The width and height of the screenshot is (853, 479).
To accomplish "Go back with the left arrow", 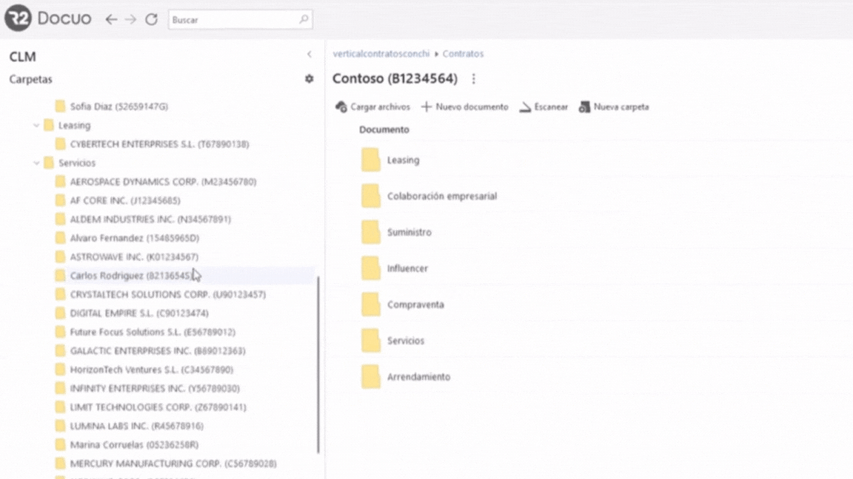I will click(x=111, y=19).
